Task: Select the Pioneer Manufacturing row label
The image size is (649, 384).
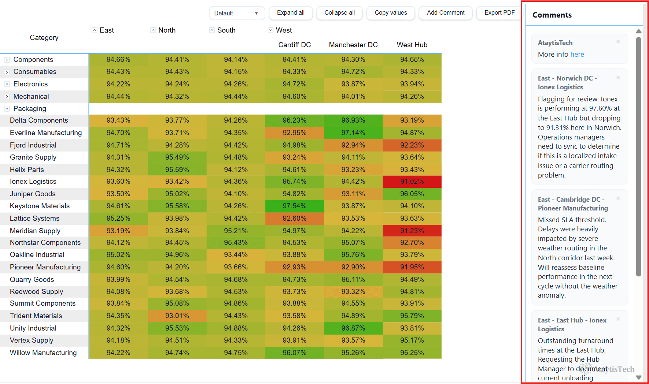Action: [45, 267]
